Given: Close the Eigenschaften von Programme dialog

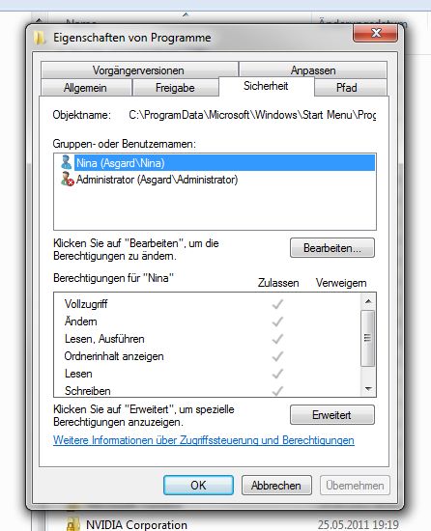Looking at the screenshot, I should pos(375,33).
